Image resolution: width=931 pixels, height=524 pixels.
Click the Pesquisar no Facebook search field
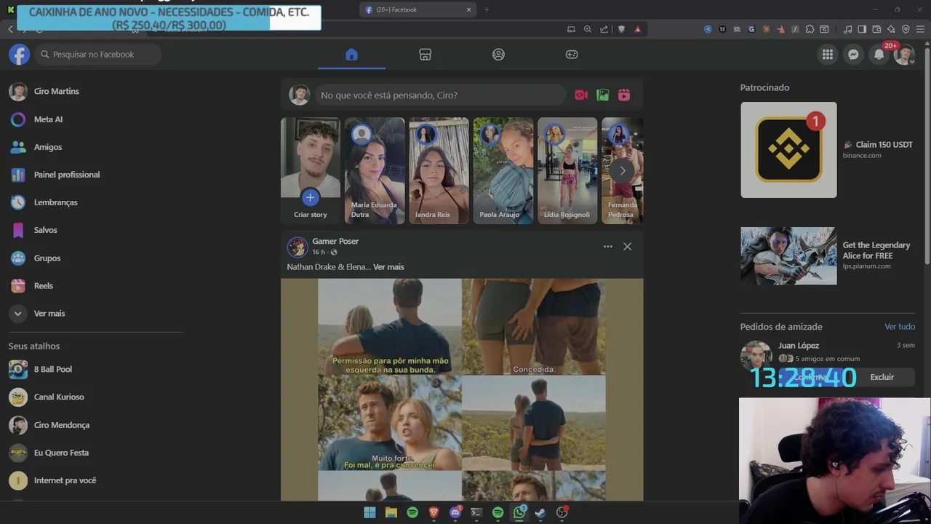(x=97, y=55)
